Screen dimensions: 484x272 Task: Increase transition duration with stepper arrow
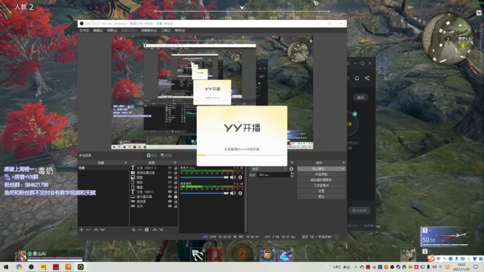292,173
